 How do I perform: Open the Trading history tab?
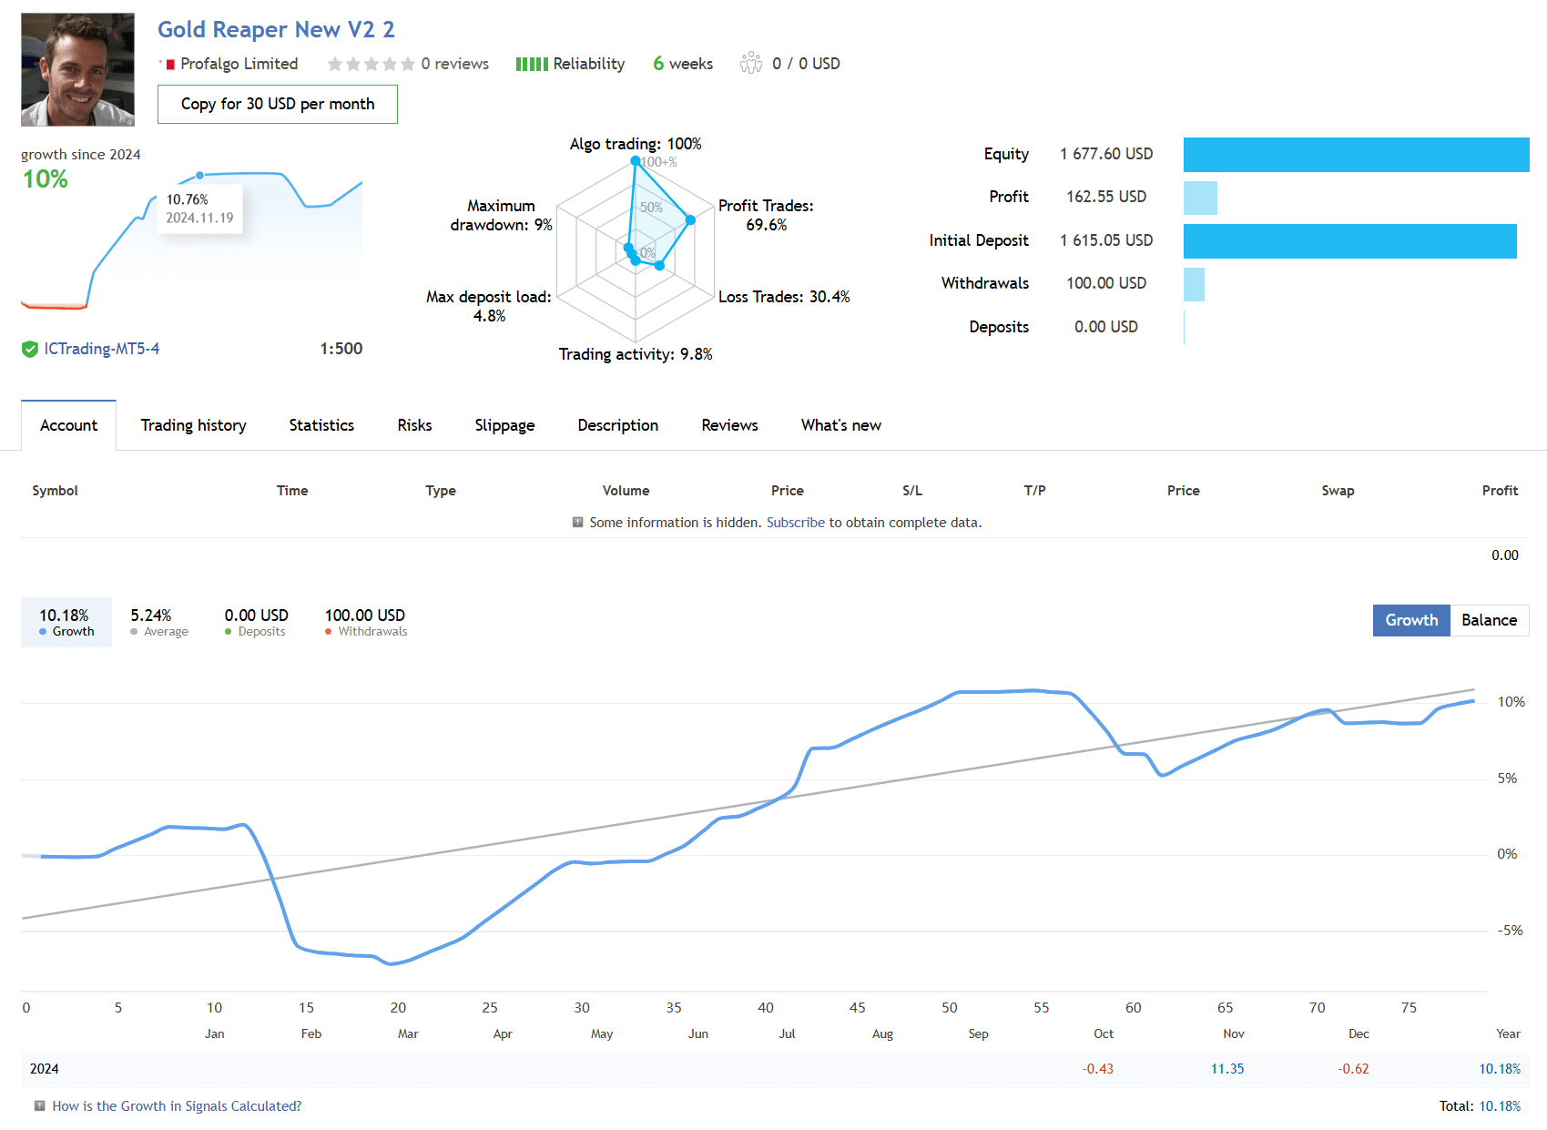(193, 425)
